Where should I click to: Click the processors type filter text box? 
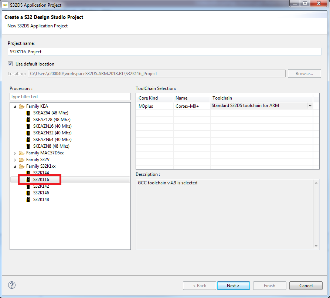[x=70, y=97]
